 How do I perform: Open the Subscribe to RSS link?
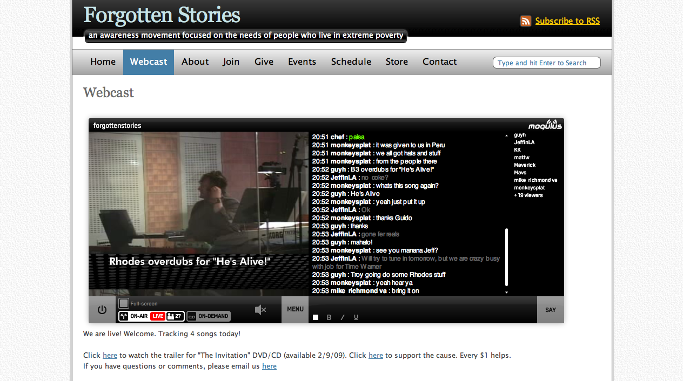point(567,21)
